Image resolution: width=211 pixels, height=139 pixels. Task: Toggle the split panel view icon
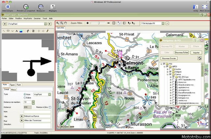(124, 23)
